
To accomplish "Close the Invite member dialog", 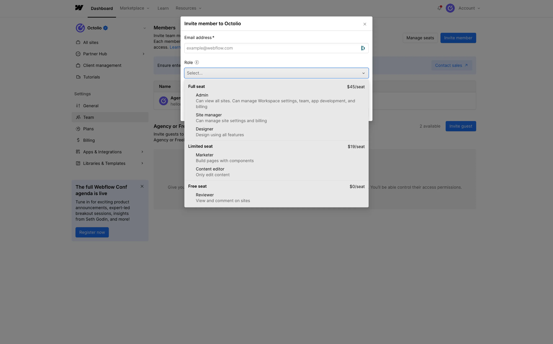I will coord(365,24).
